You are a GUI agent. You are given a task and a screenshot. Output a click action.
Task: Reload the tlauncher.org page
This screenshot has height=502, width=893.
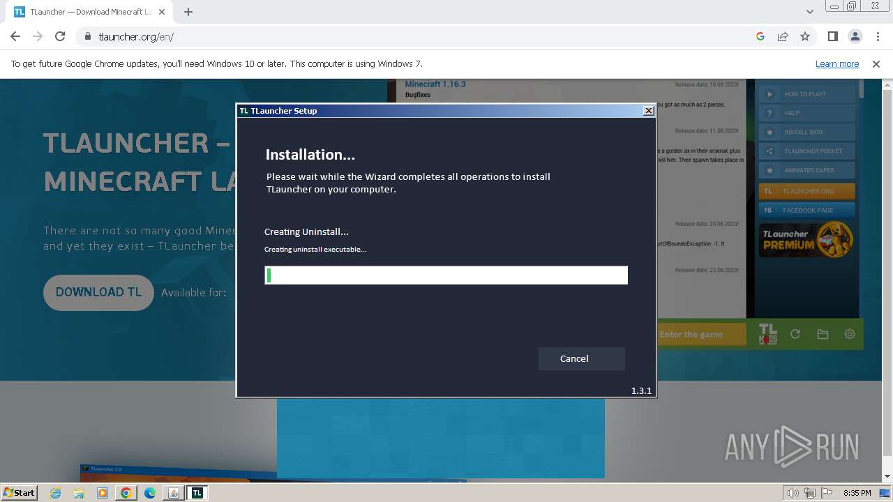pyautogui.click(x=60, y=36)
